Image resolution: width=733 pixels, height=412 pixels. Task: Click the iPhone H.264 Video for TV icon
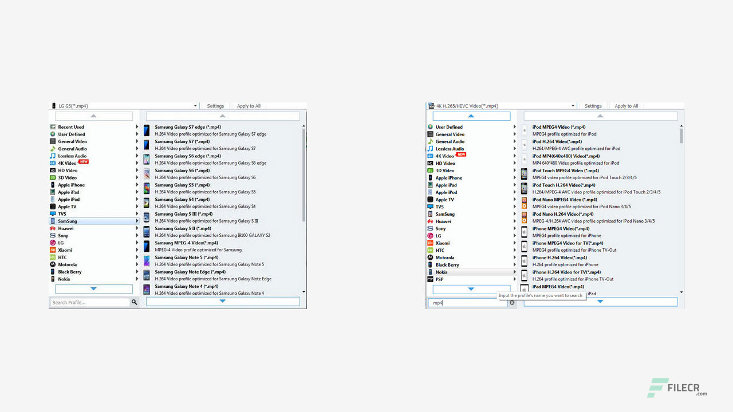524,275
